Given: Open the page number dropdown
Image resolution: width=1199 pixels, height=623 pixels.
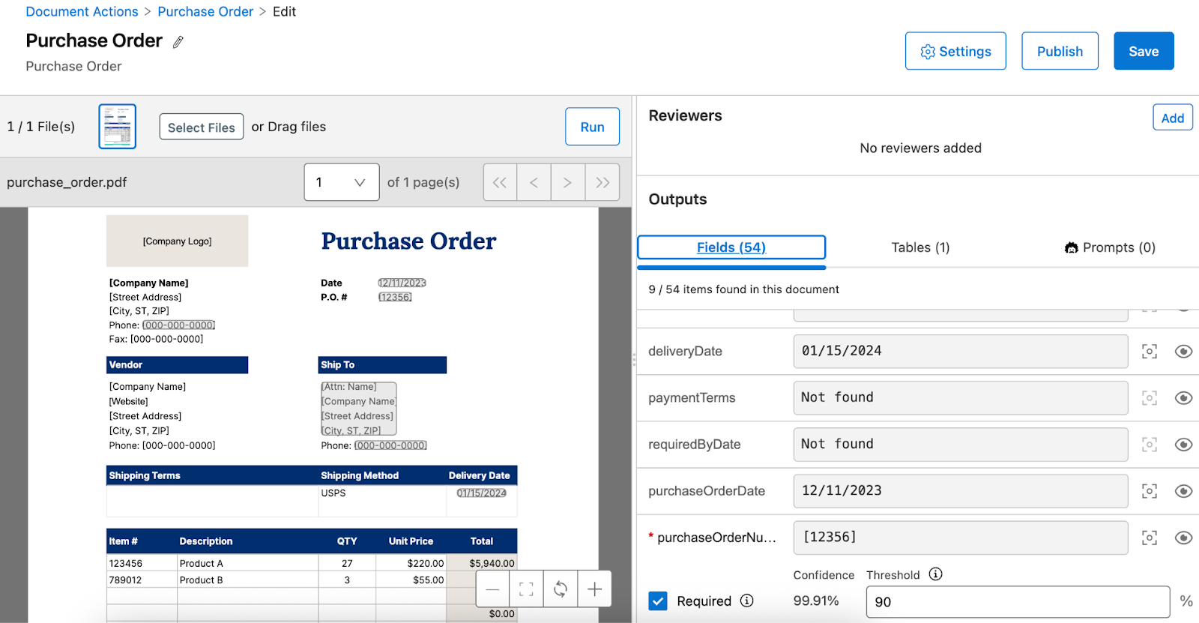Looking at the screenshot, I should 342,182.
